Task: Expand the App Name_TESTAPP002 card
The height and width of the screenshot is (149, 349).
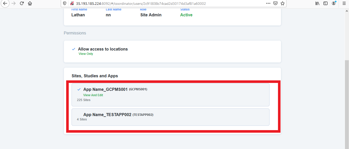Action: tap(170, 117)
